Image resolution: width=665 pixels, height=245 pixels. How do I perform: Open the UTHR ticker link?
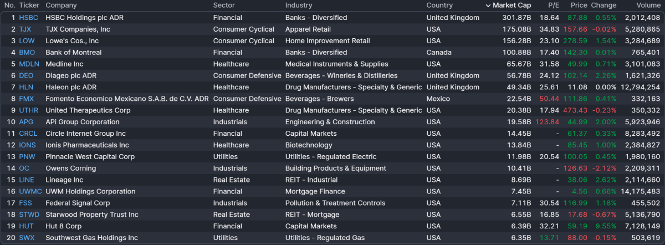click(29, 110)
